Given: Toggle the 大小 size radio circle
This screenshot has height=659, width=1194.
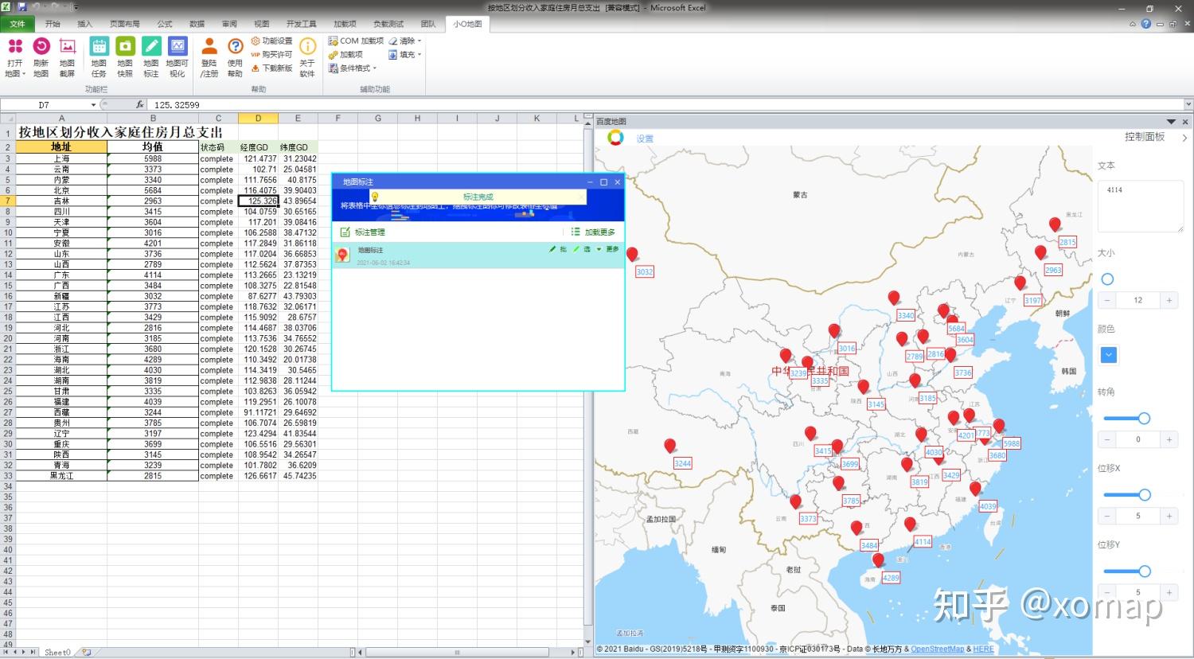Looking at the screenshot, I should point(1107,279).
